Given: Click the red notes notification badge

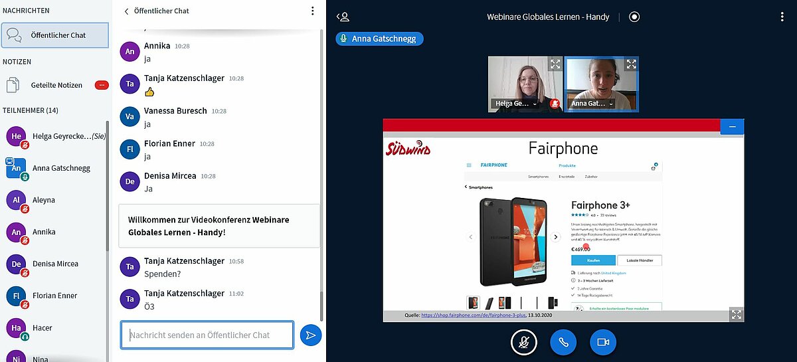Looking at the screenshot, I should [x=102, y=85].
